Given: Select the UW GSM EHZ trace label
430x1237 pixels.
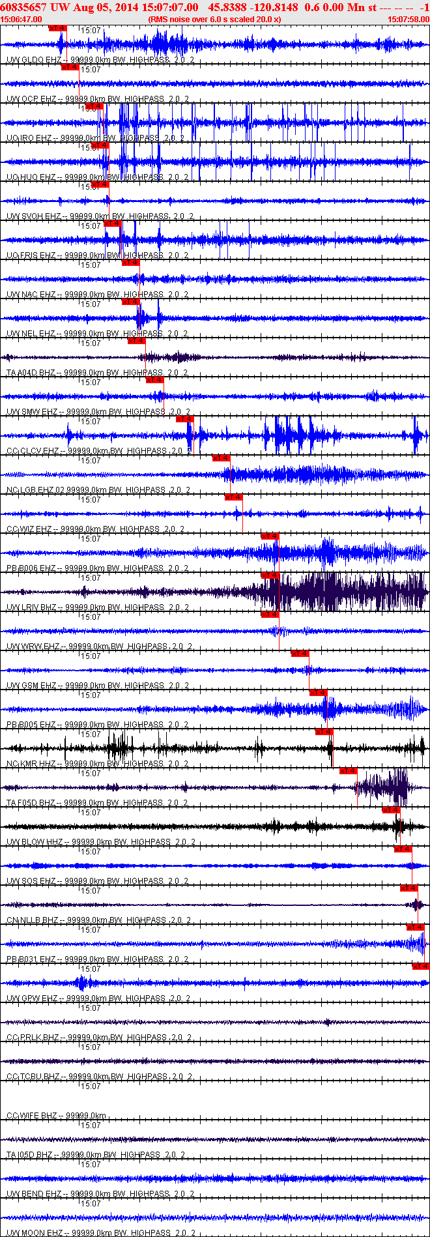Looking at the screenshot, I should (x=97, y=686).
